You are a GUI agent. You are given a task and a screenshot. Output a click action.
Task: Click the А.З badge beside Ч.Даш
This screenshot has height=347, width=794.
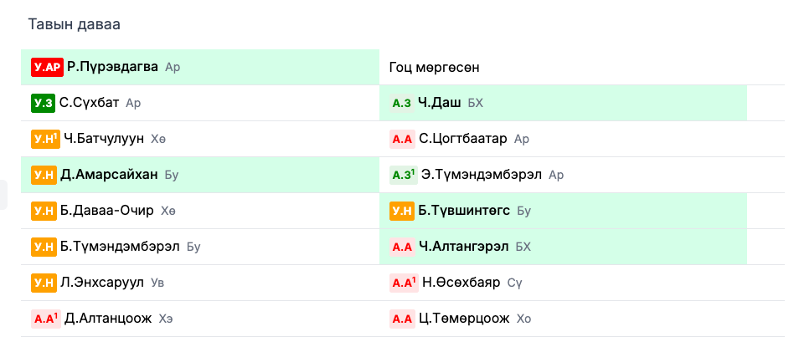[402, 103]
